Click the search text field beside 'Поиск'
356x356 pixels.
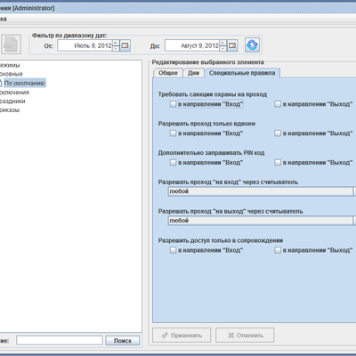tap(60, 341)
